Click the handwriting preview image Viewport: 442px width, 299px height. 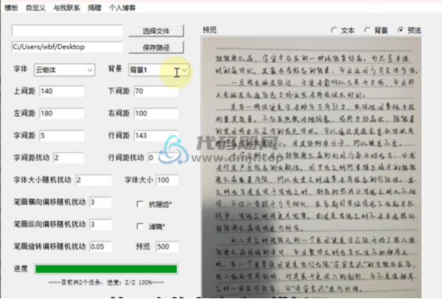point(312,167)
